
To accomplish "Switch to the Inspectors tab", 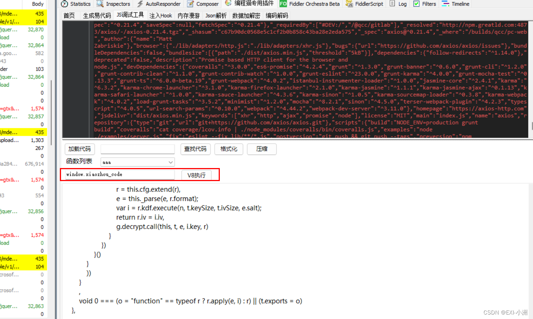I will [113, 4].
